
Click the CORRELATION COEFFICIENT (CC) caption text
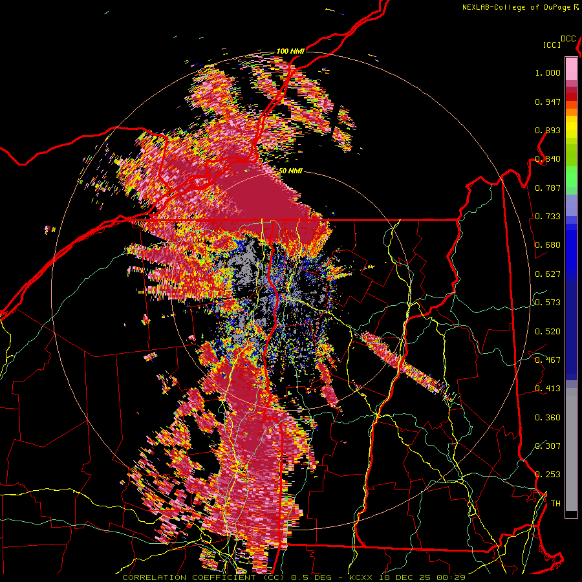coord(204,577)
